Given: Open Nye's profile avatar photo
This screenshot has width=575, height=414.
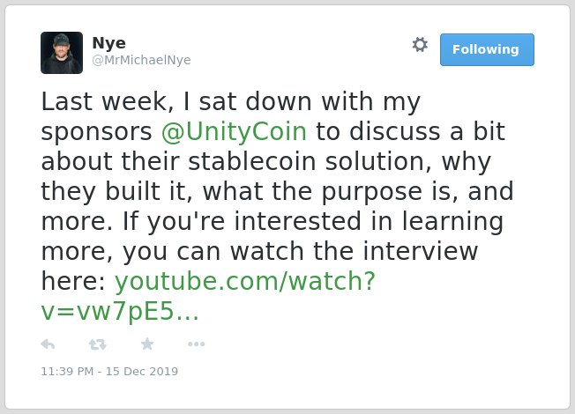Looking at the screenshot, I should coord(62,53).
